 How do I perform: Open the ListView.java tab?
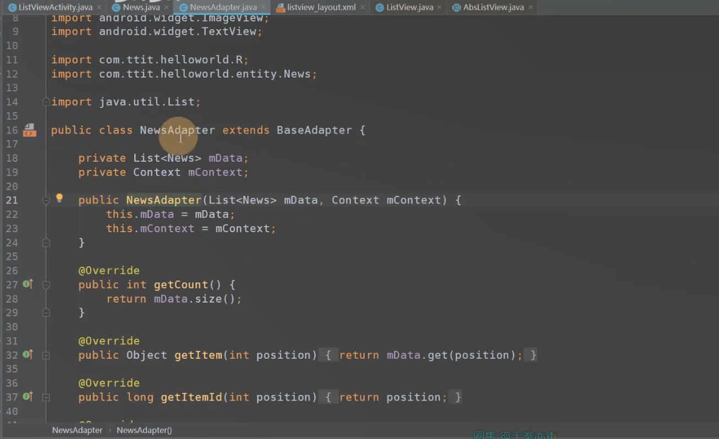click(x=409, y=7)
